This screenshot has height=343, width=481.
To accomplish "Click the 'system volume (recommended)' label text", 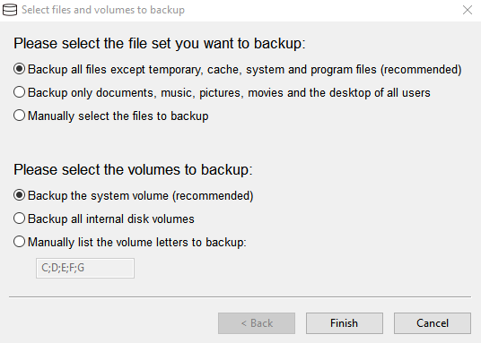I will tap(171, 196).
